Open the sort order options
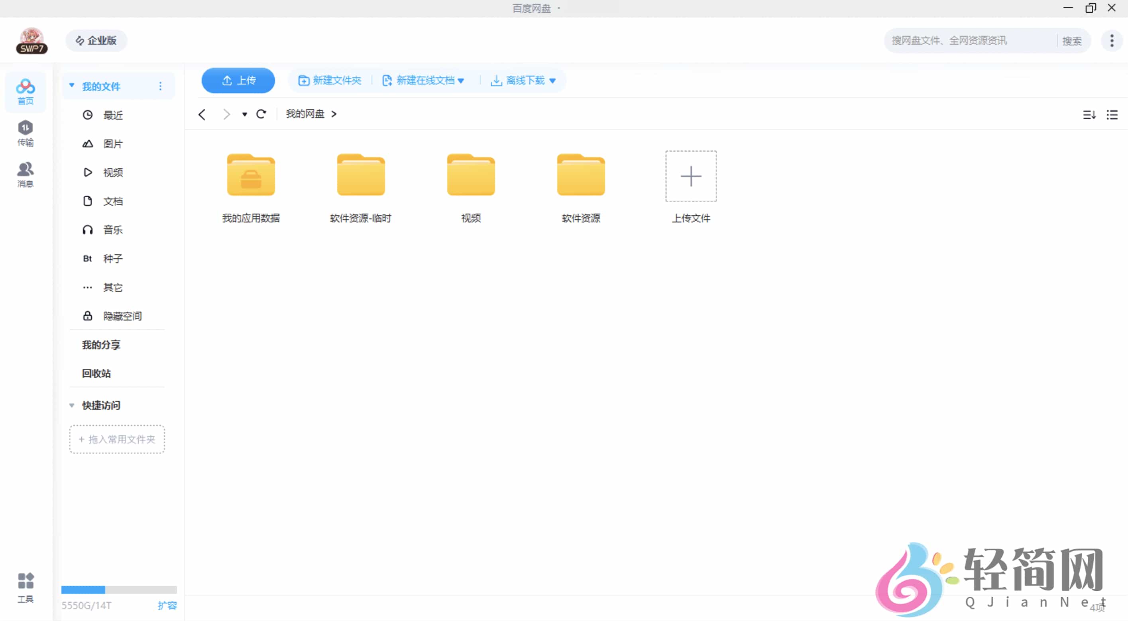 pyautogui.click(x=1089, y=114)
